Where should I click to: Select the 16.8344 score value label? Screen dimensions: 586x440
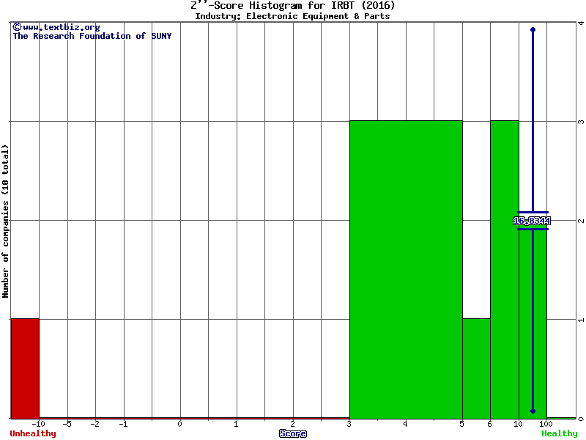(x=532, y=221)
